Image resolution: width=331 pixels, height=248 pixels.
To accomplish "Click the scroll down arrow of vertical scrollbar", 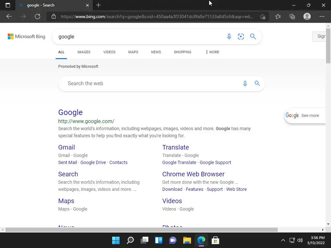I will (x=328, y=224).
